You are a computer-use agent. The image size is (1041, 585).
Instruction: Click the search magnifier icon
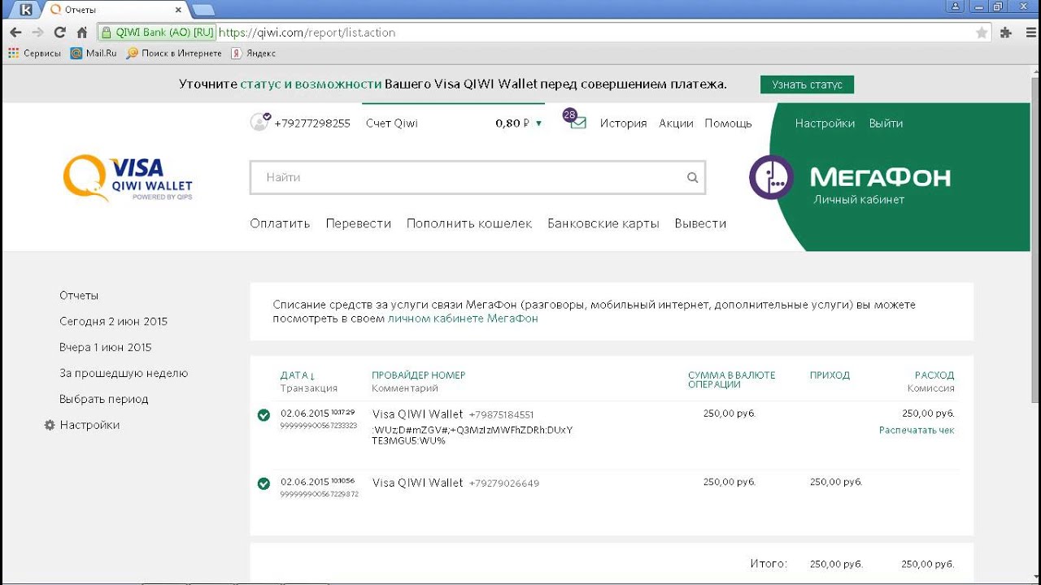(692, 177)
